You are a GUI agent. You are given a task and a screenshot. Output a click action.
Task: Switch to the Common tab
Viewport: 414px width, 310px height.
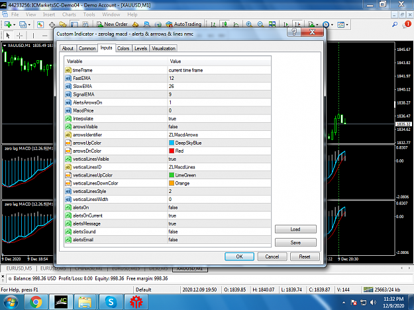87,48
